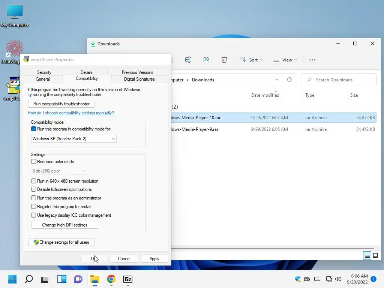Check Use legacy display ICC color management
Image resolution: width=384 pixels, height=288 pixels.
coord(33,215)
